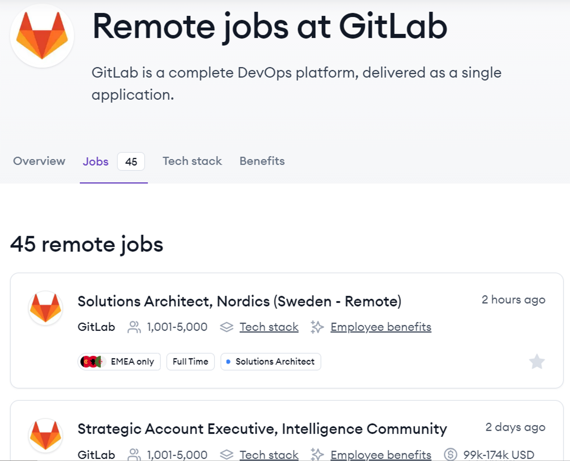Open Strategic Account Executive, Intelligence Community job
The image size is (570, 461).
click(x=262, y=429)
